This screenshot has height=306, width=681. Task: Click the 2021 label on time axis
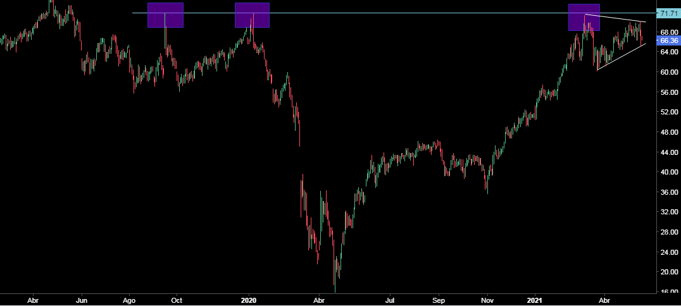(535, 300)
